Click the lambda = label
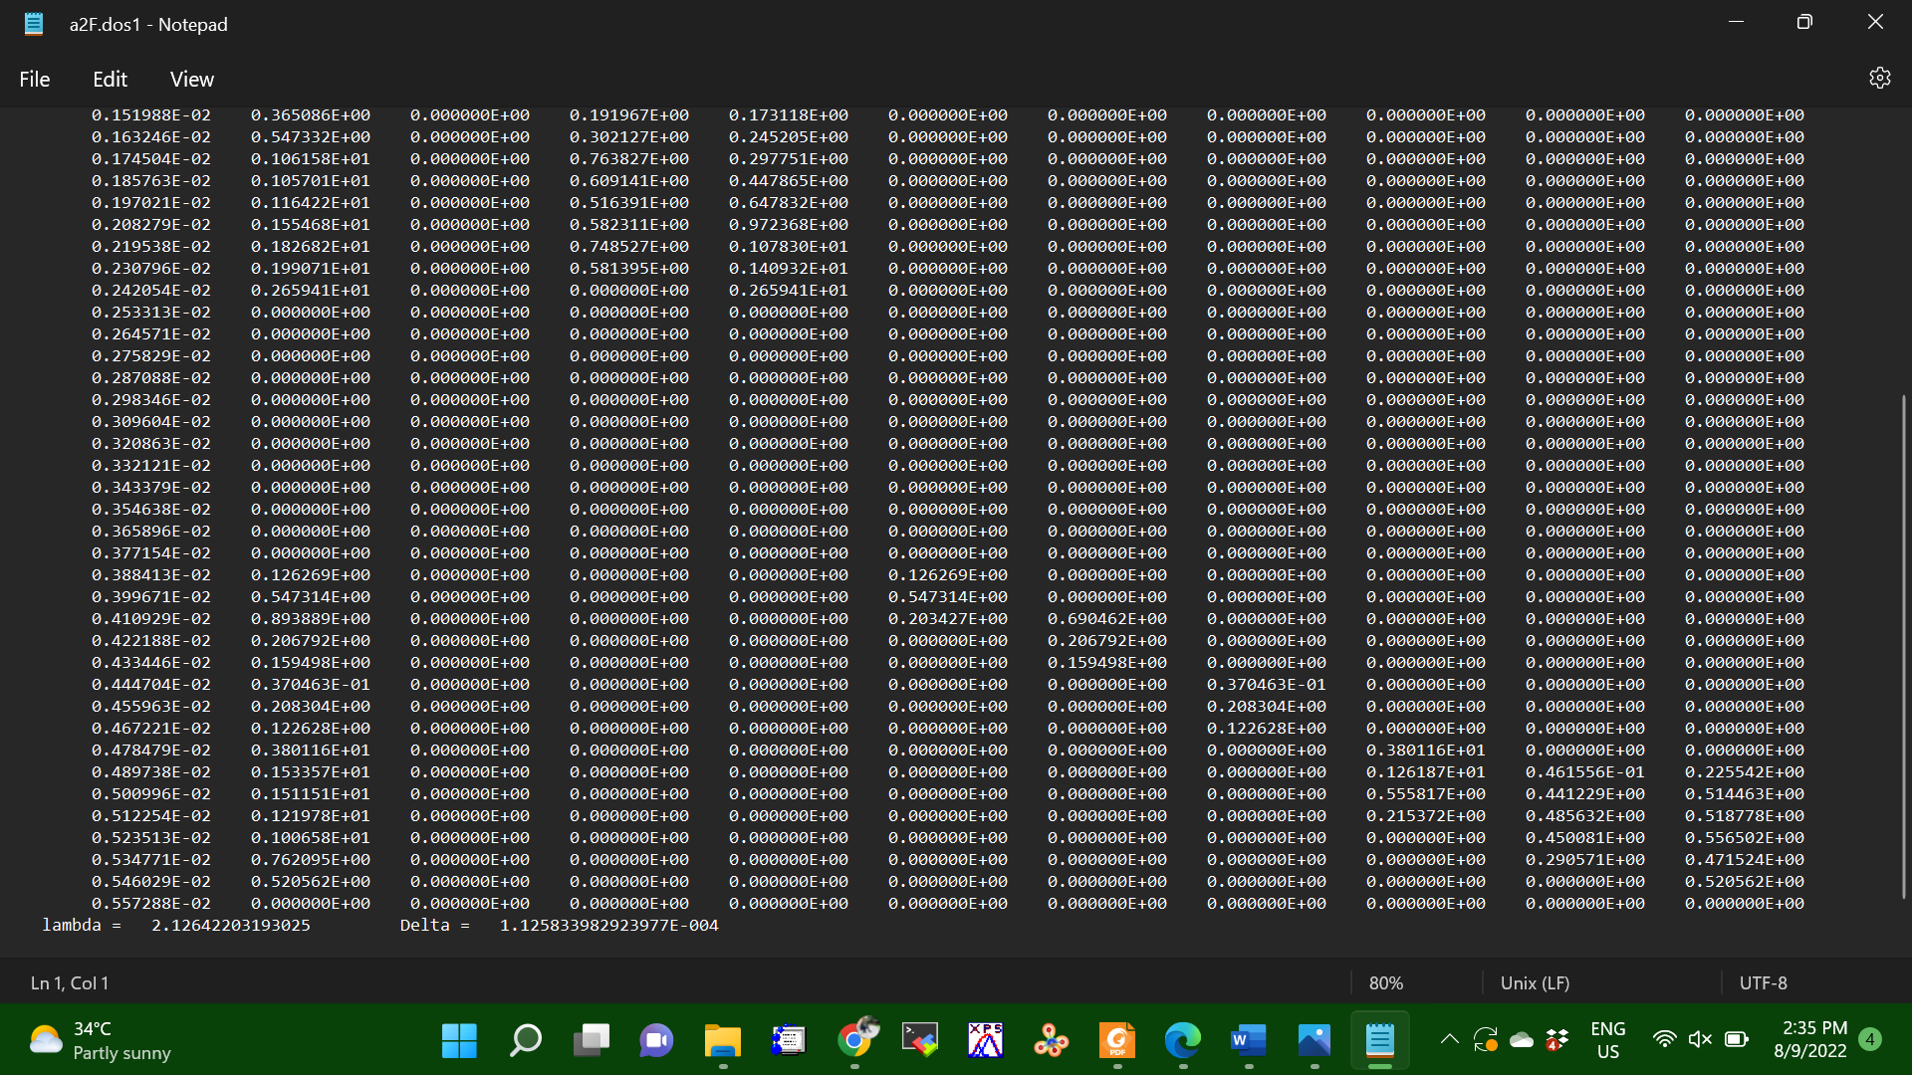This screenshot has height=1075, width=1912. click(82, 926)
